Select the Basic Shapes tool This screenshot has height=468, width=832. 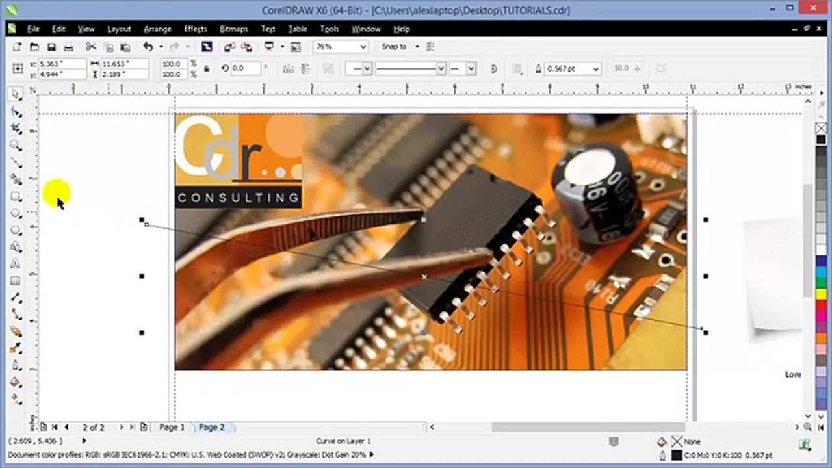click(x=16, y=247)
